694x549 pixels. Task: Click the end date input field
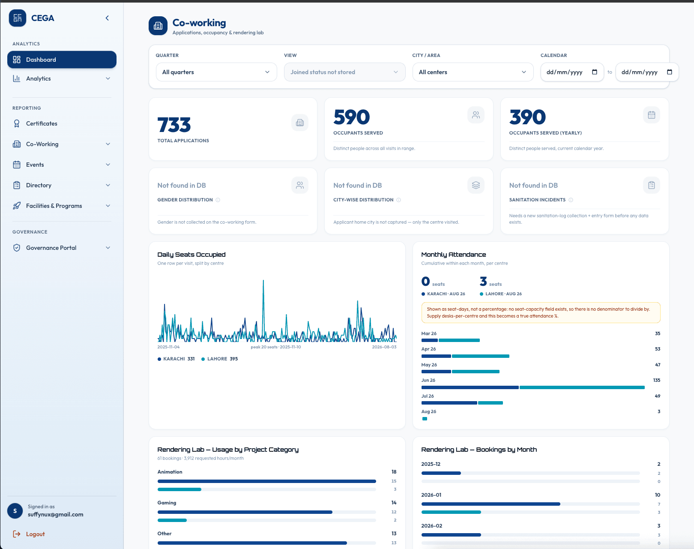pyautogui.click(x=647, y=72)
